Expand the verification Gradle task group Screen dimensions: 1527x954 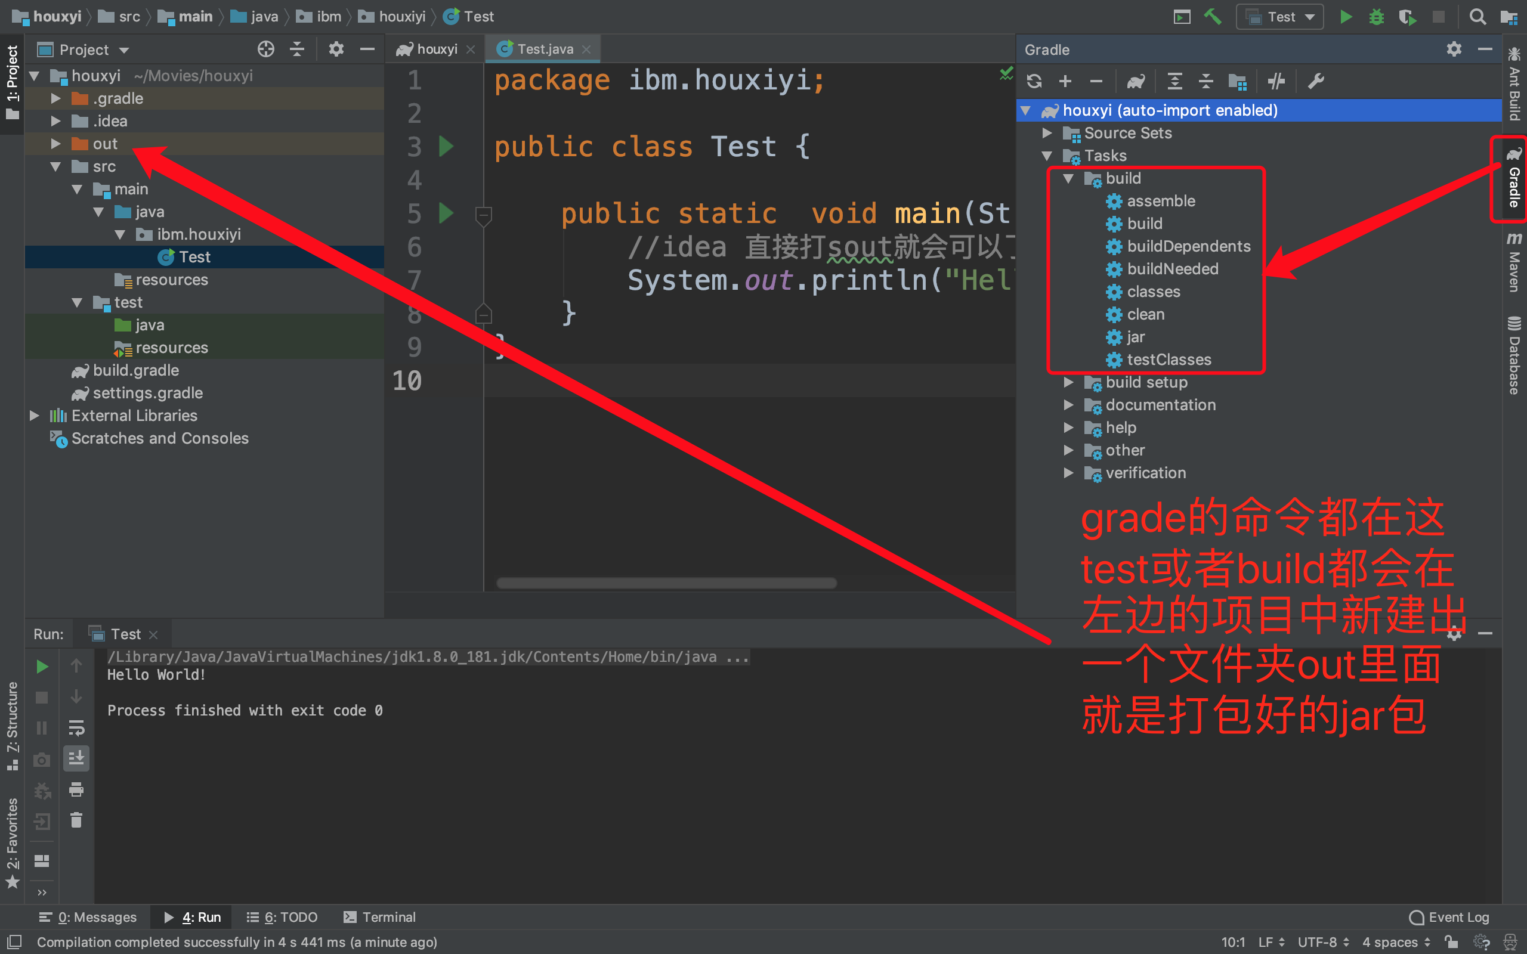click(x=1068, y=473)
